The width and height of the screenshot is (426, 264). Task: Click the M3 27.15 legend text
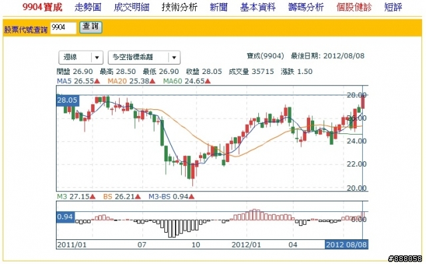click(76, 197)
